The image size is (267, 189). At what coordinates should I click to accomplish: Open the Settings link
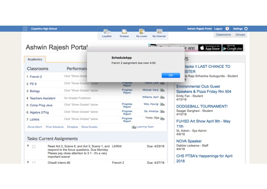(x=238, y=29)
